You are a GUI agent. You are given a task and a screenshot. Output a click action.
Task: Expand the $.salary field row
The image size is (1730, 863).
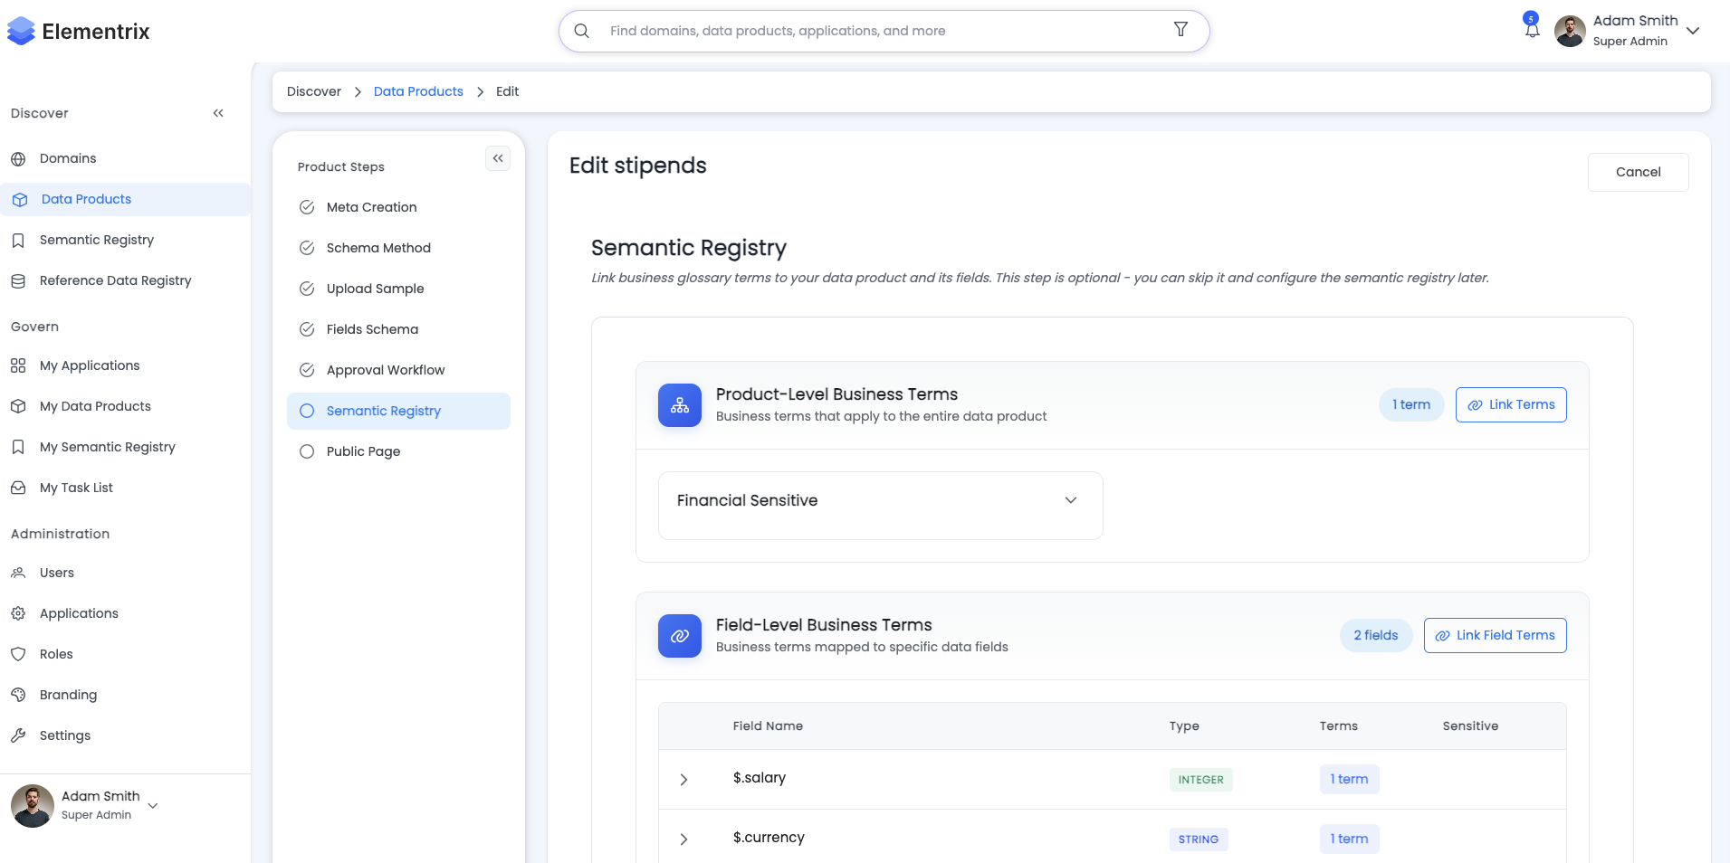pos(683,779)
